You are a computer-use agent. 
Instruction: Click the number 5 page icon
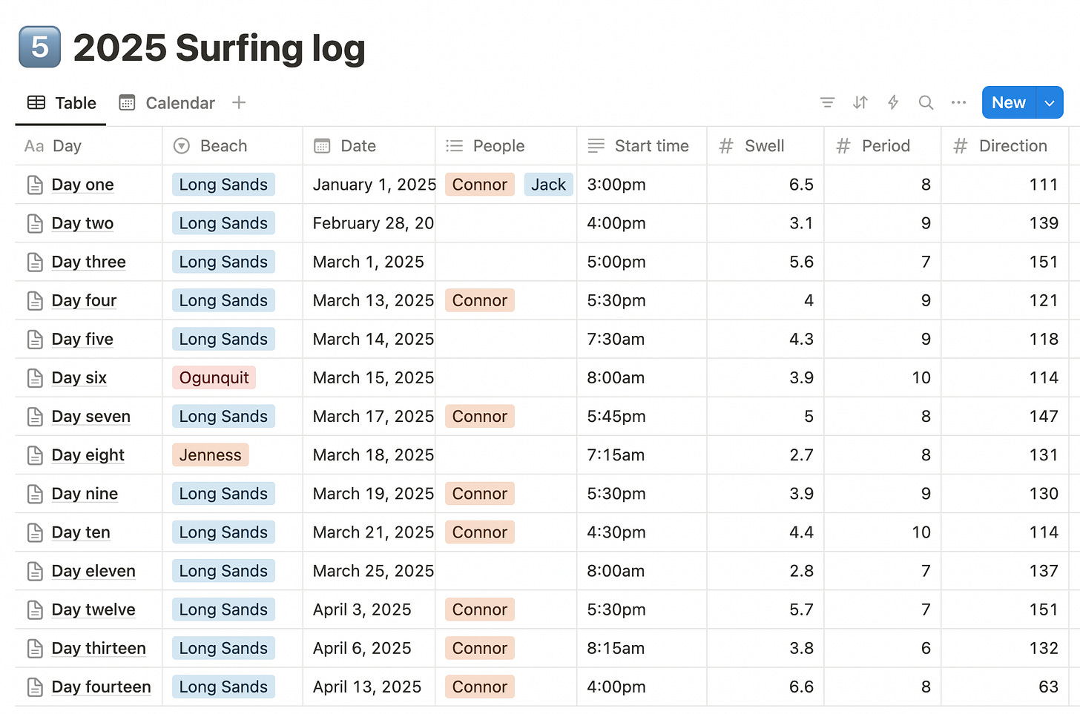tap(40, 47)
